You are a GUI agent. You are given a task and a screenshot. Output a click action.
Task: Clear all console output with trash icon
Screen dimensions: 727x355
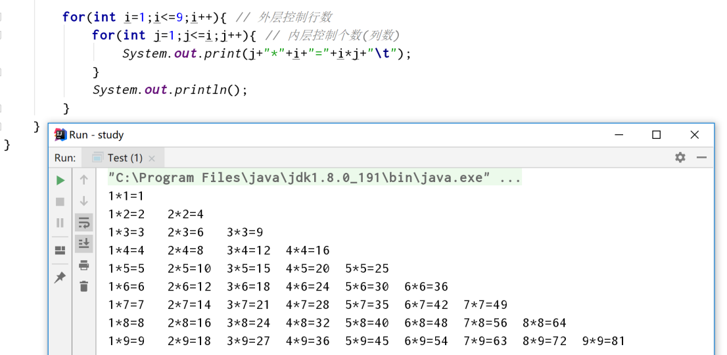[84, 286]
